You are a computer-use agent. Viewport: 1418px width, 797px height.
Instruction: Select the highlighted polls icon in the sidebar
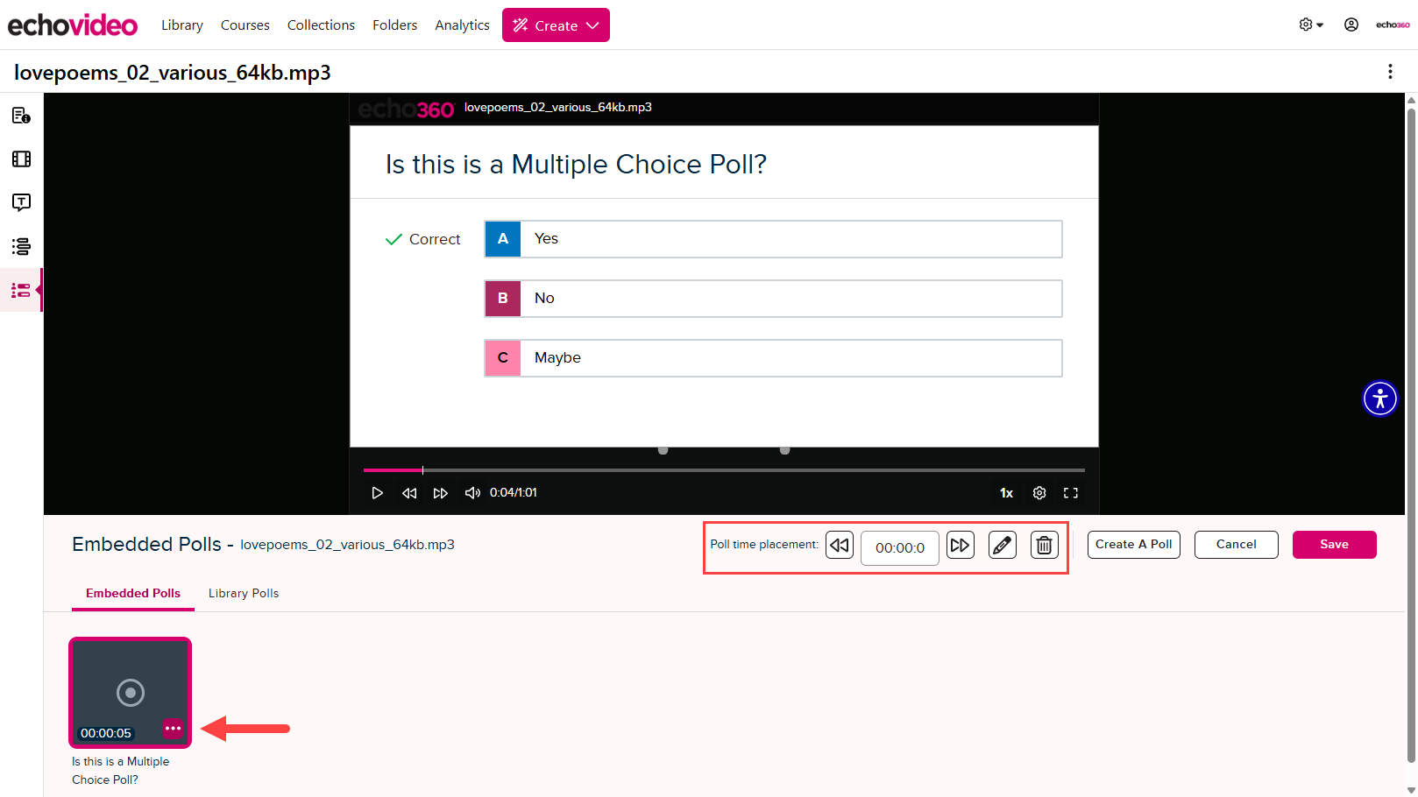pyautogui.click(x=21, y=290)
